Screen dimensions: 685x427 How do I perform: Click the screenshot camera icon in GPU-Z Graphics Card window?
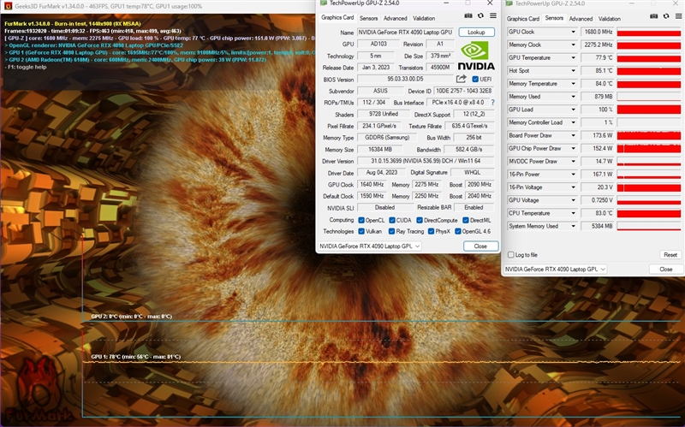[x=468, y=15]
